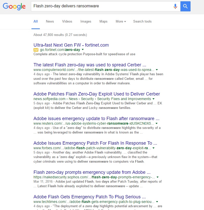Click 'About 47,800 results' stats text
The width and height of the screenshot is (204, 210).
click(60, 35)
